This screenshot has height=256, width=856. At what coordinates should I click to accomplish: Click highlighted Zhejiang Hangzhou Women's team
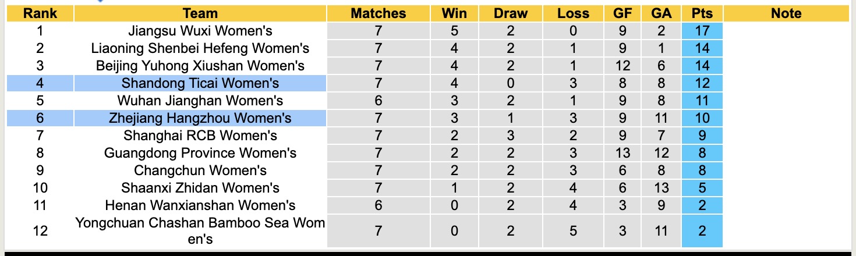point(200,118)
